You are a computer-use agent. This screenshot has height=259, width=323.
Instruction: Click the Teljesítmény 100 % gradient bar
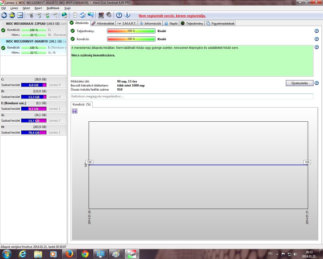pyautogui.click(x=131, y=31)
